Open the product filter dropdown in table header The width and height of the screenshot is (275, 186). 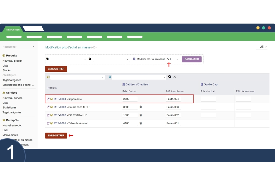point(77,78)
